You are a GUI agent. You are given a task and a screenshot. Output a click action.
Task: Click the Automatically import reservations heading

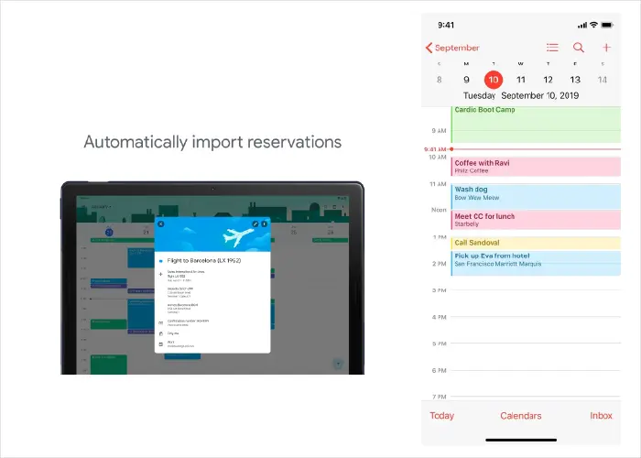pos(212,142)
